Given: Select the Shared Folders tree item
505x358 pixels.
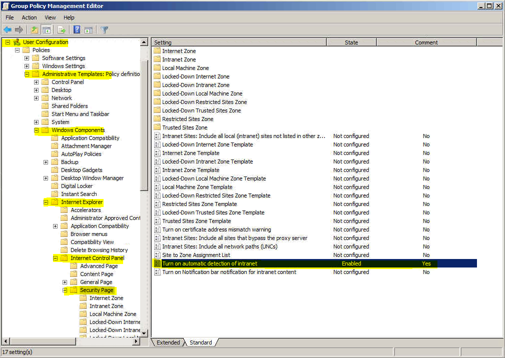Looking at the screenshot, I should [x=70, y=106].
